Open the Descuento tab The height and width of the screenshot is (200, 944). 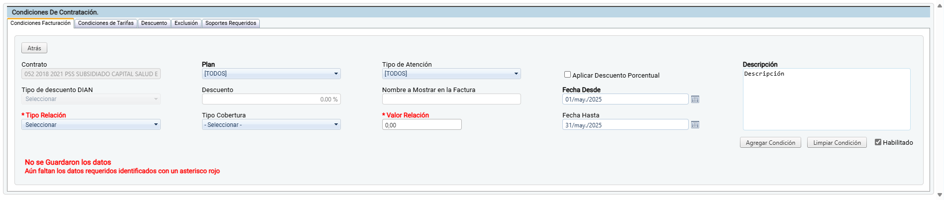[154, 23]
